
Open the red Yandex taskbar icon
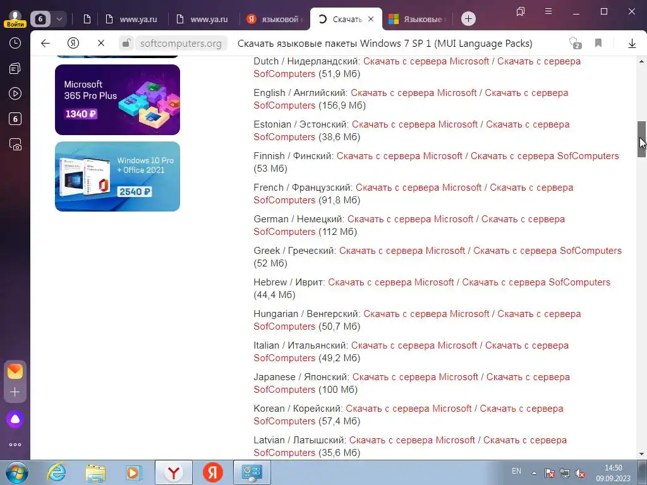[x=213, y=472]
